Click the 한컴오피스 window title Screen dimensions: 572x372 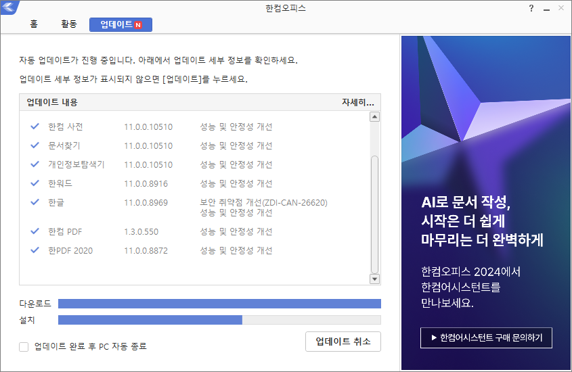tap(286, 8)
